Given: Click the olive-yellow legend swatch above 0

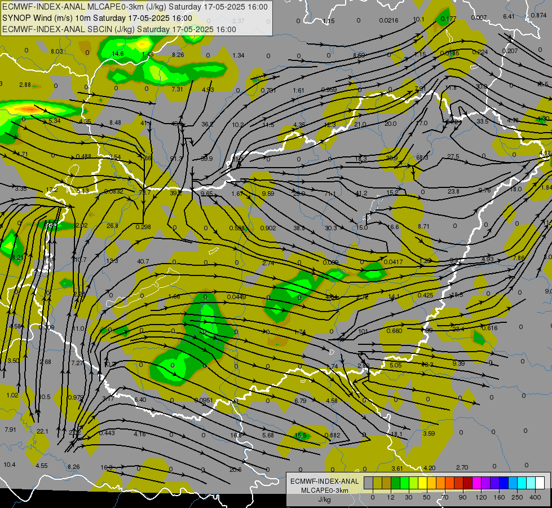Looking at the screenshot, I should 377,483.
